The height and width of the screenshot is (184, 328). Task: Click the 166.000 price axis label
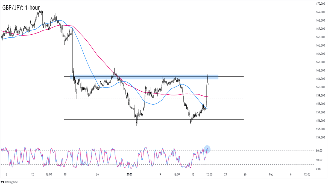click(x=320, y=37)
